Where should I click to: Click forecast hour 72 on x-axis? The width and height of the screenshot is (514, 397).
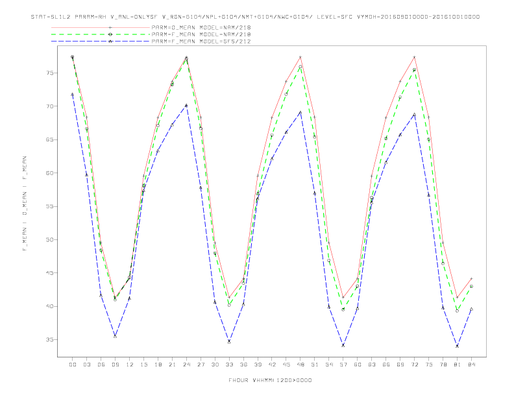click(415, 365)
